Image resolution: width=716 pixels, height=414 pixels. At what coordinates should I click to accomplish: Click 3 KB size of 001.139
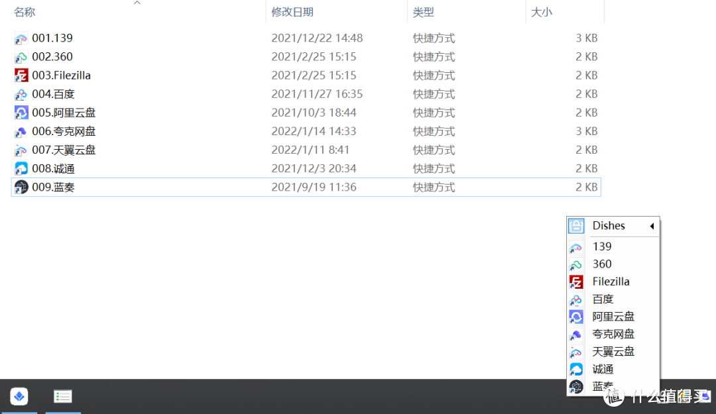click(586, 38)
